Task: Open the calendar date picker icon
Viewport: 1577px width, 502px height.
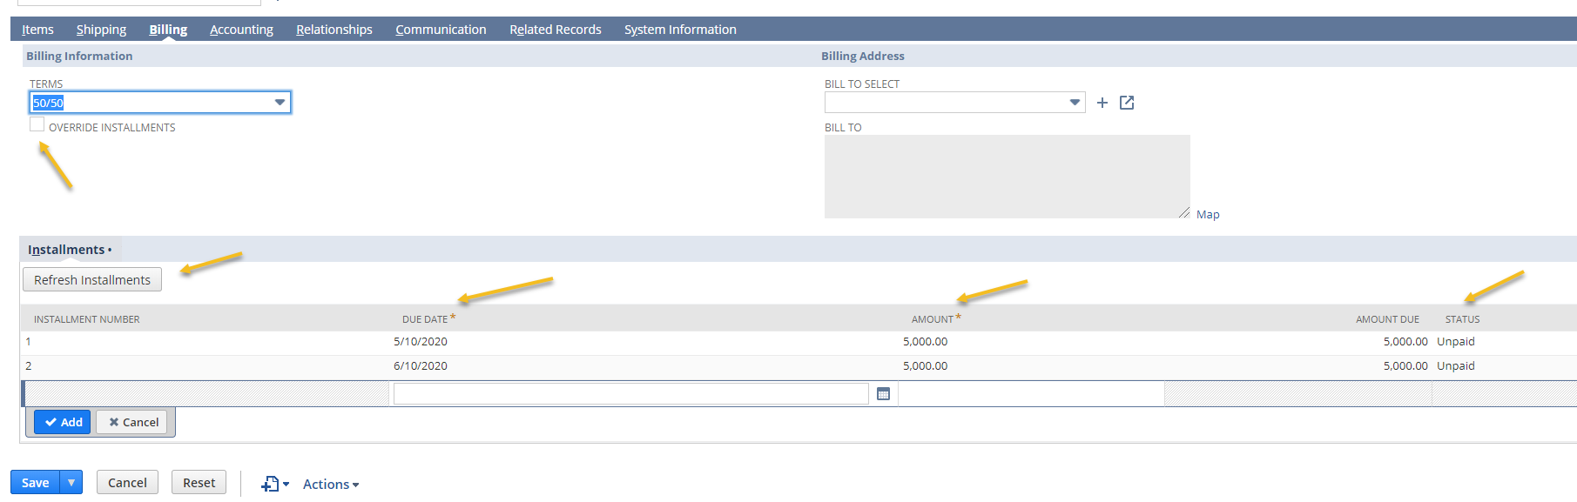Action: pos(883,394)
